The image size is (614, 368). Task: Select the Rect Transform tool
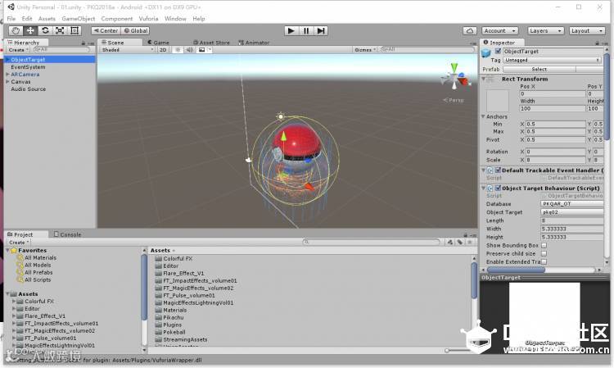pyautogui.click(x=74, y=30)
